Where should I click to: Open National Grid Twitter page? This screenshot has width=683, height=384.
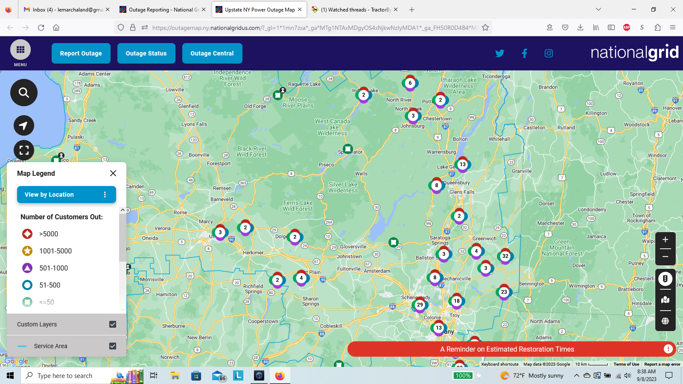(x=500, y=53)
